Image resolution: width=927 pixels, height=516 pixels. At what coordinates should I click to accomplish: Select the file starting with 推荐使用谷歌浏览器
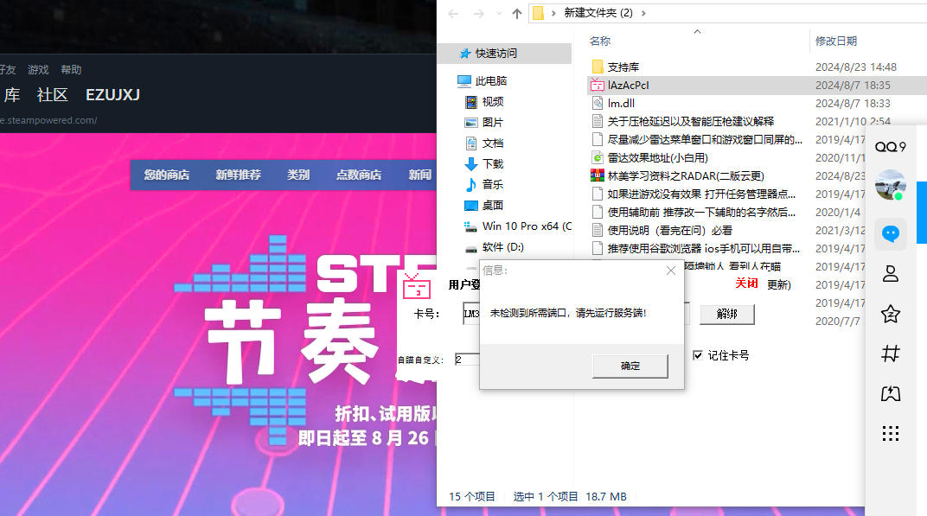click(704, 248)
